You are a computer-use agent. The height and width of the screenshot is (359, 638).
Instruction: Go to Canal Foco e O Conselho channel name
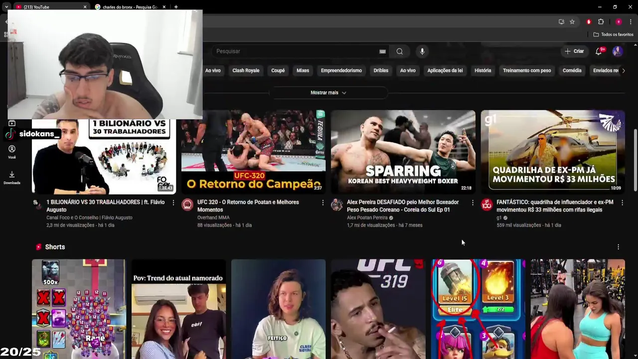[x=89, y=218]
